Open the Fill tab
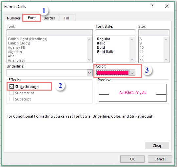The image size is (177, 167). click(x=67, y=18)
